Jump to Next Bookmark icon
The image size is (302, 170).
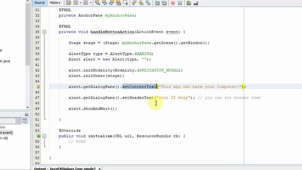click(x=141, y=3)
